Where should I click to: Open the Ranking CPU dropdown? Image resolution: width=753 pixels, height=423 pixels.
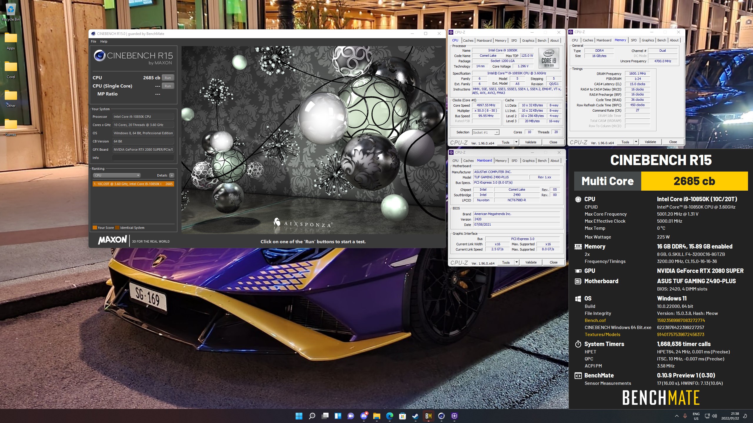coord(117,175)
